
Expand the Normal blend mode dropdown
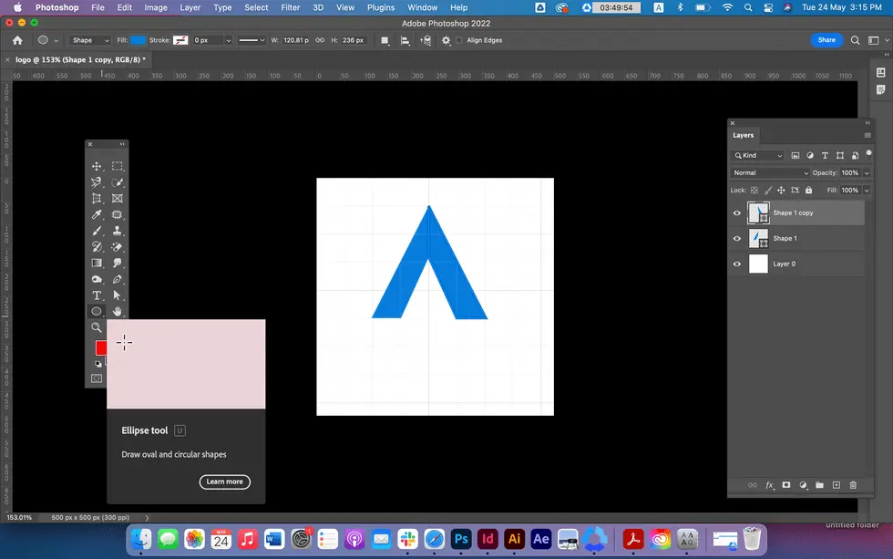(770, 172)
